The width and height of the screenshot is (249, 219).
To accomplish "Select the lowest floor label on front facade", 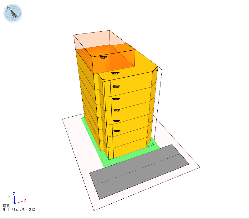I will pos(116,131).
